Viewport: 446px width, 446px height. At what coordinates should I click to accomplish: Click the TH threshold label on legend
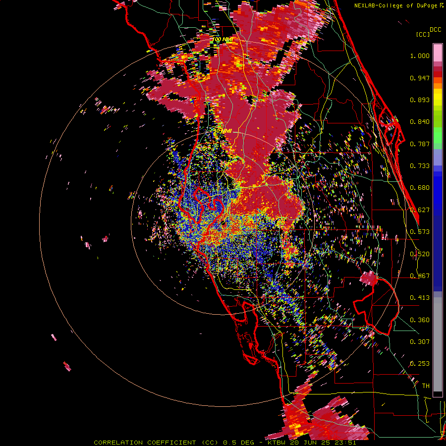coord(426,386)
